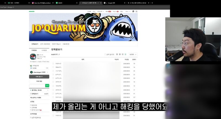Viewport: 221px width, 119px height.
Task: Click the dark Cafe Write Post button
Action: 39,76
